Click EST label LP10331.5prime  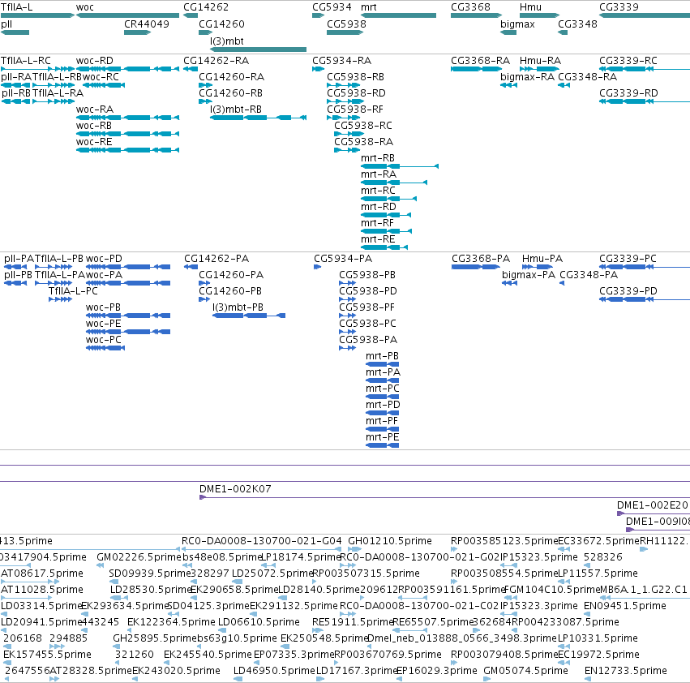coord(598,638)
